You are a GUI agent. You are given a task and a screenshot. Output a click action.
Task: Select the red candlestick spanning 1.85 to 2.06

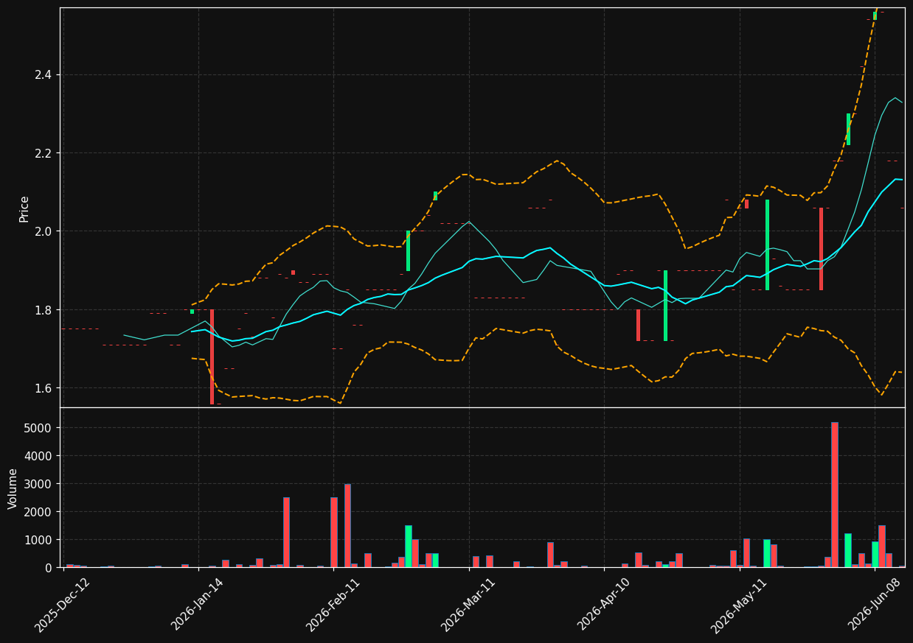pos(821,249)
